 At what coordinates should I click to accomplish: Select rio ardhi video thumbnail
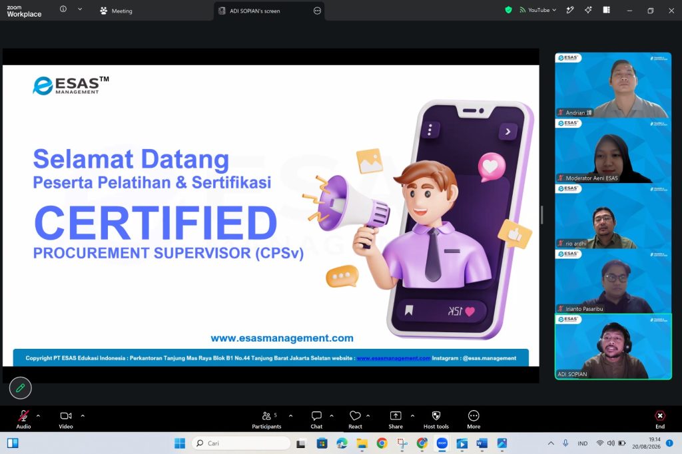pyautogui.click(x=613, y=216)
